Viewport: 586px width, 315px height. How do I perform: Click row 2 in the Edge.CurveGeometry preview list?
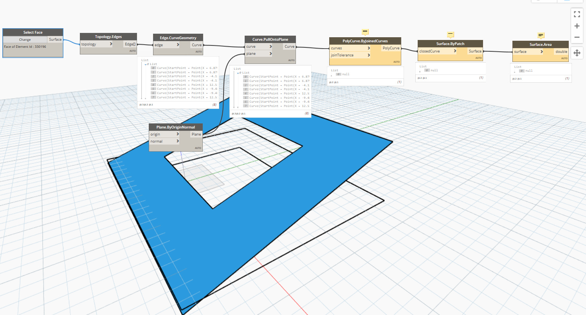tap(184, 76)
